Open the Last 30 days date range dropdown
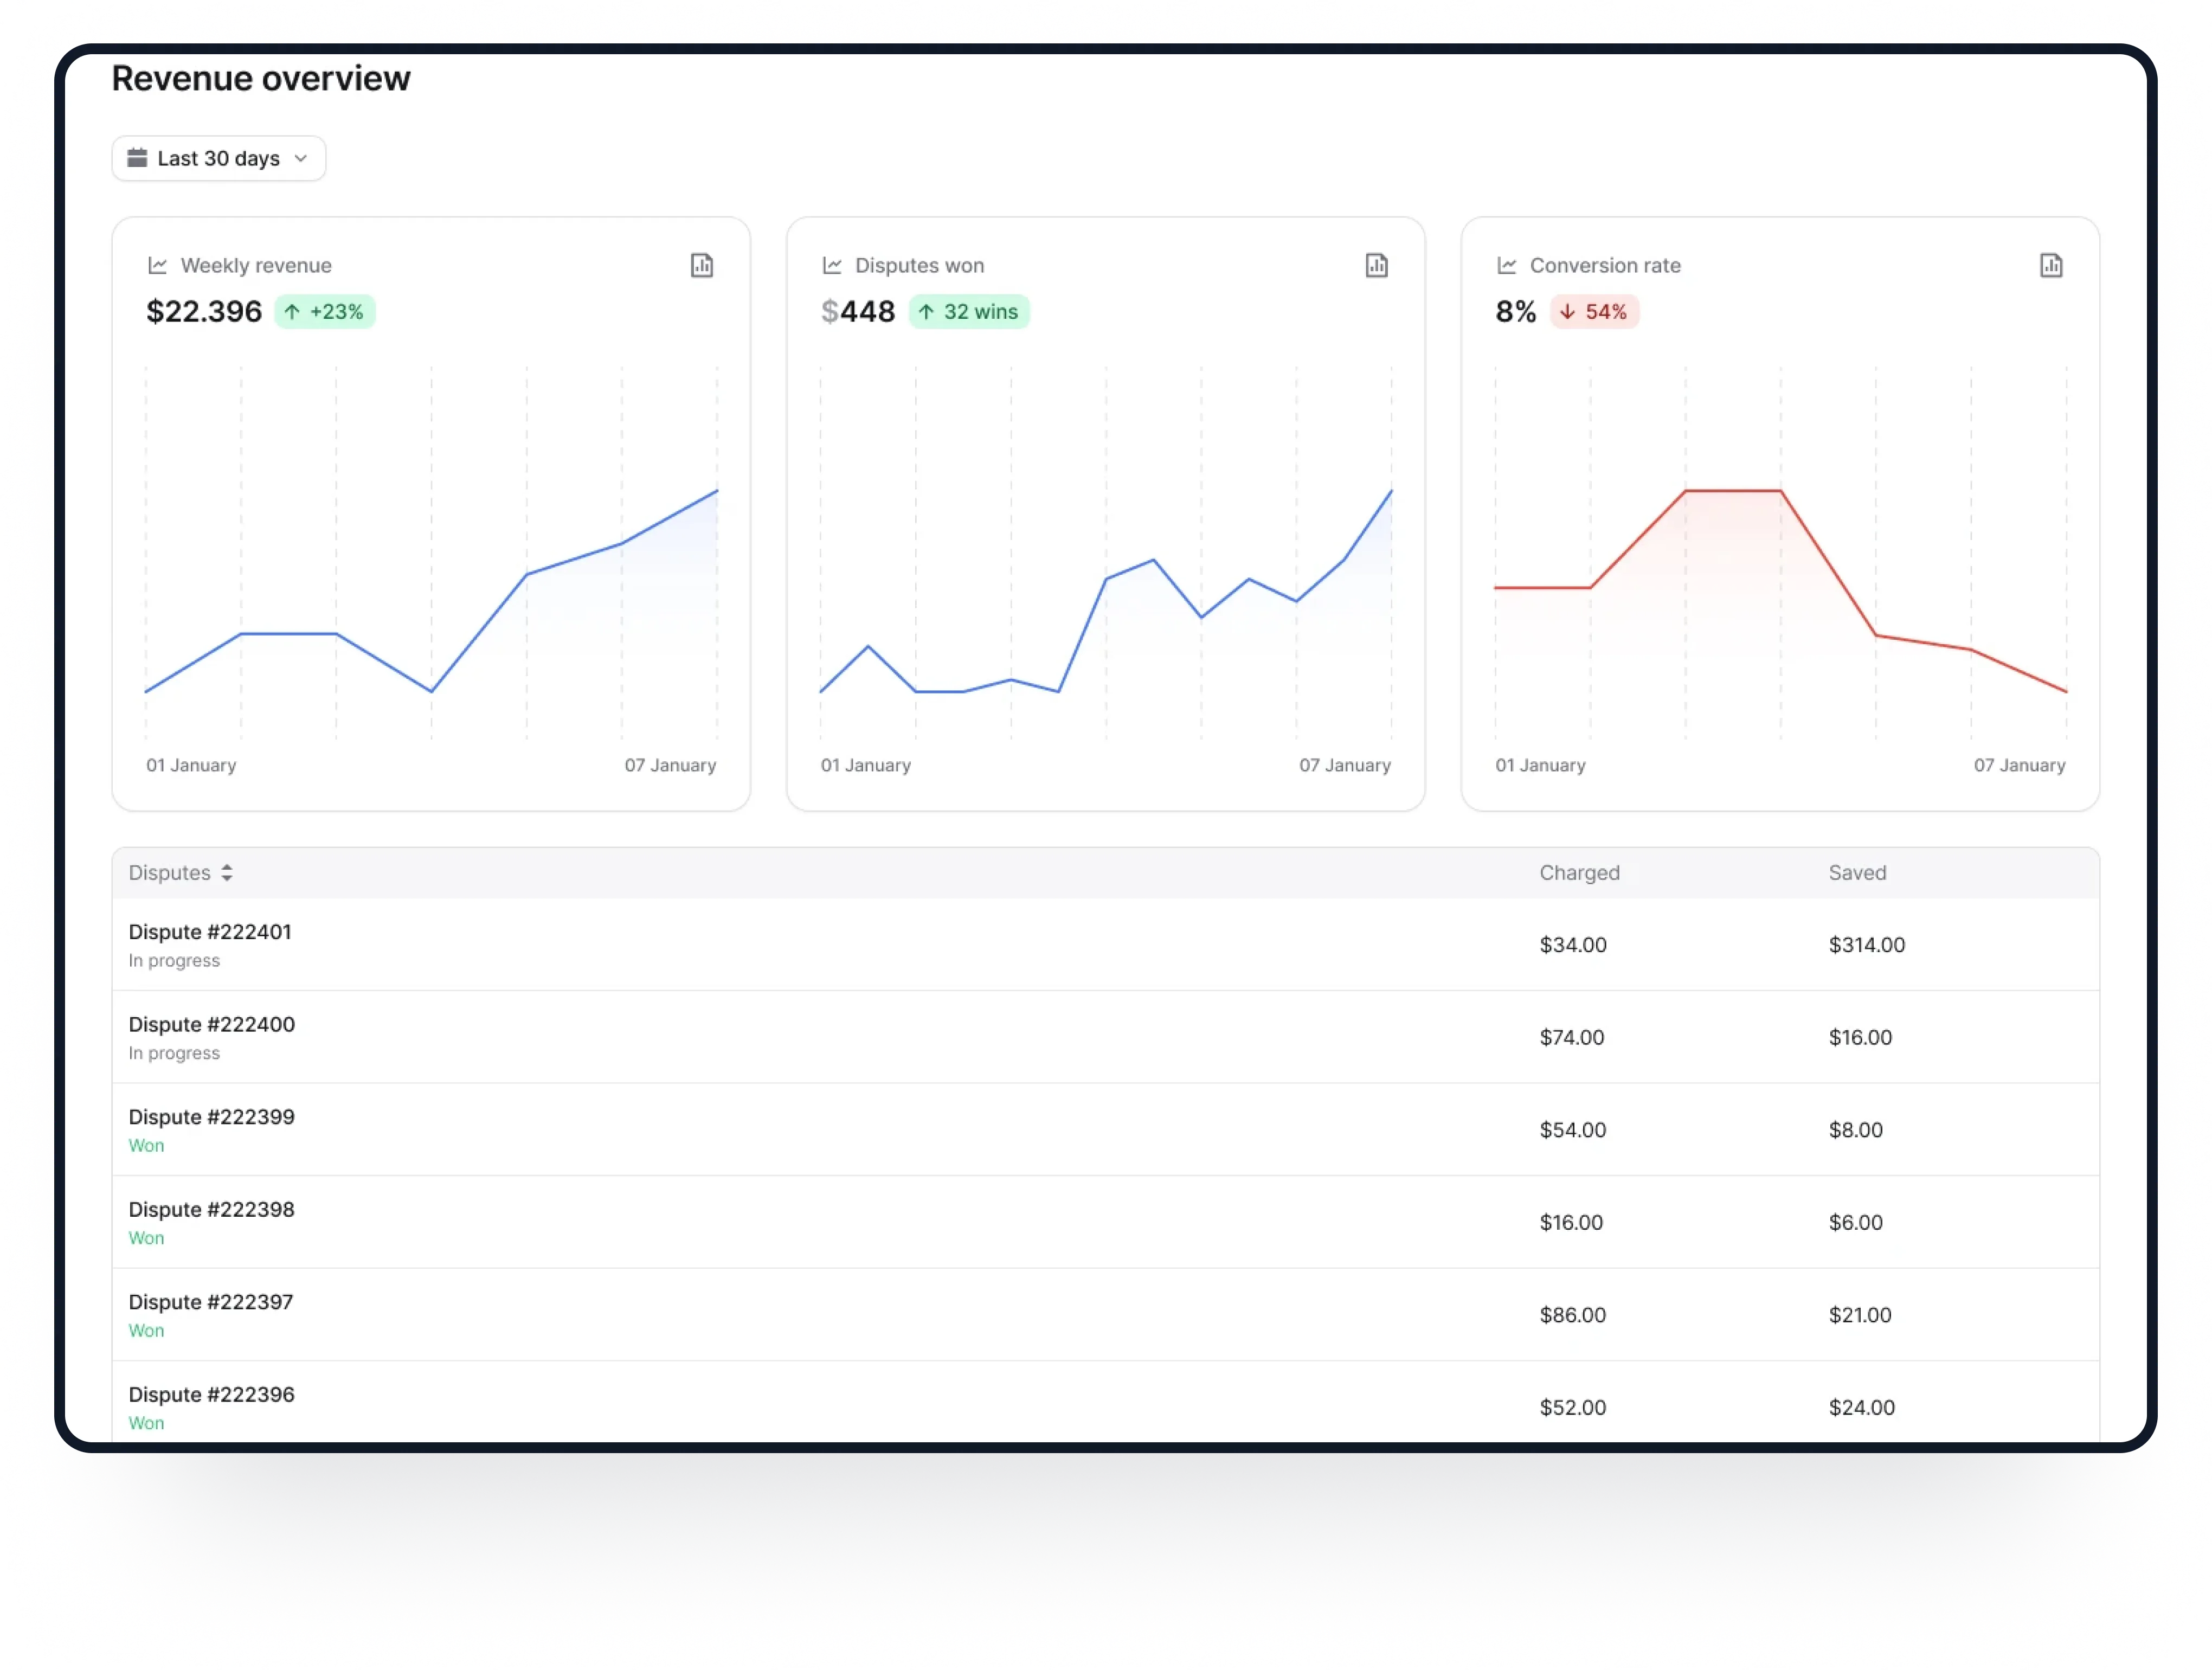Image resolution: width=2212 pixels, height=1670 pixels. pyautogui.click(x=218, y=158)
